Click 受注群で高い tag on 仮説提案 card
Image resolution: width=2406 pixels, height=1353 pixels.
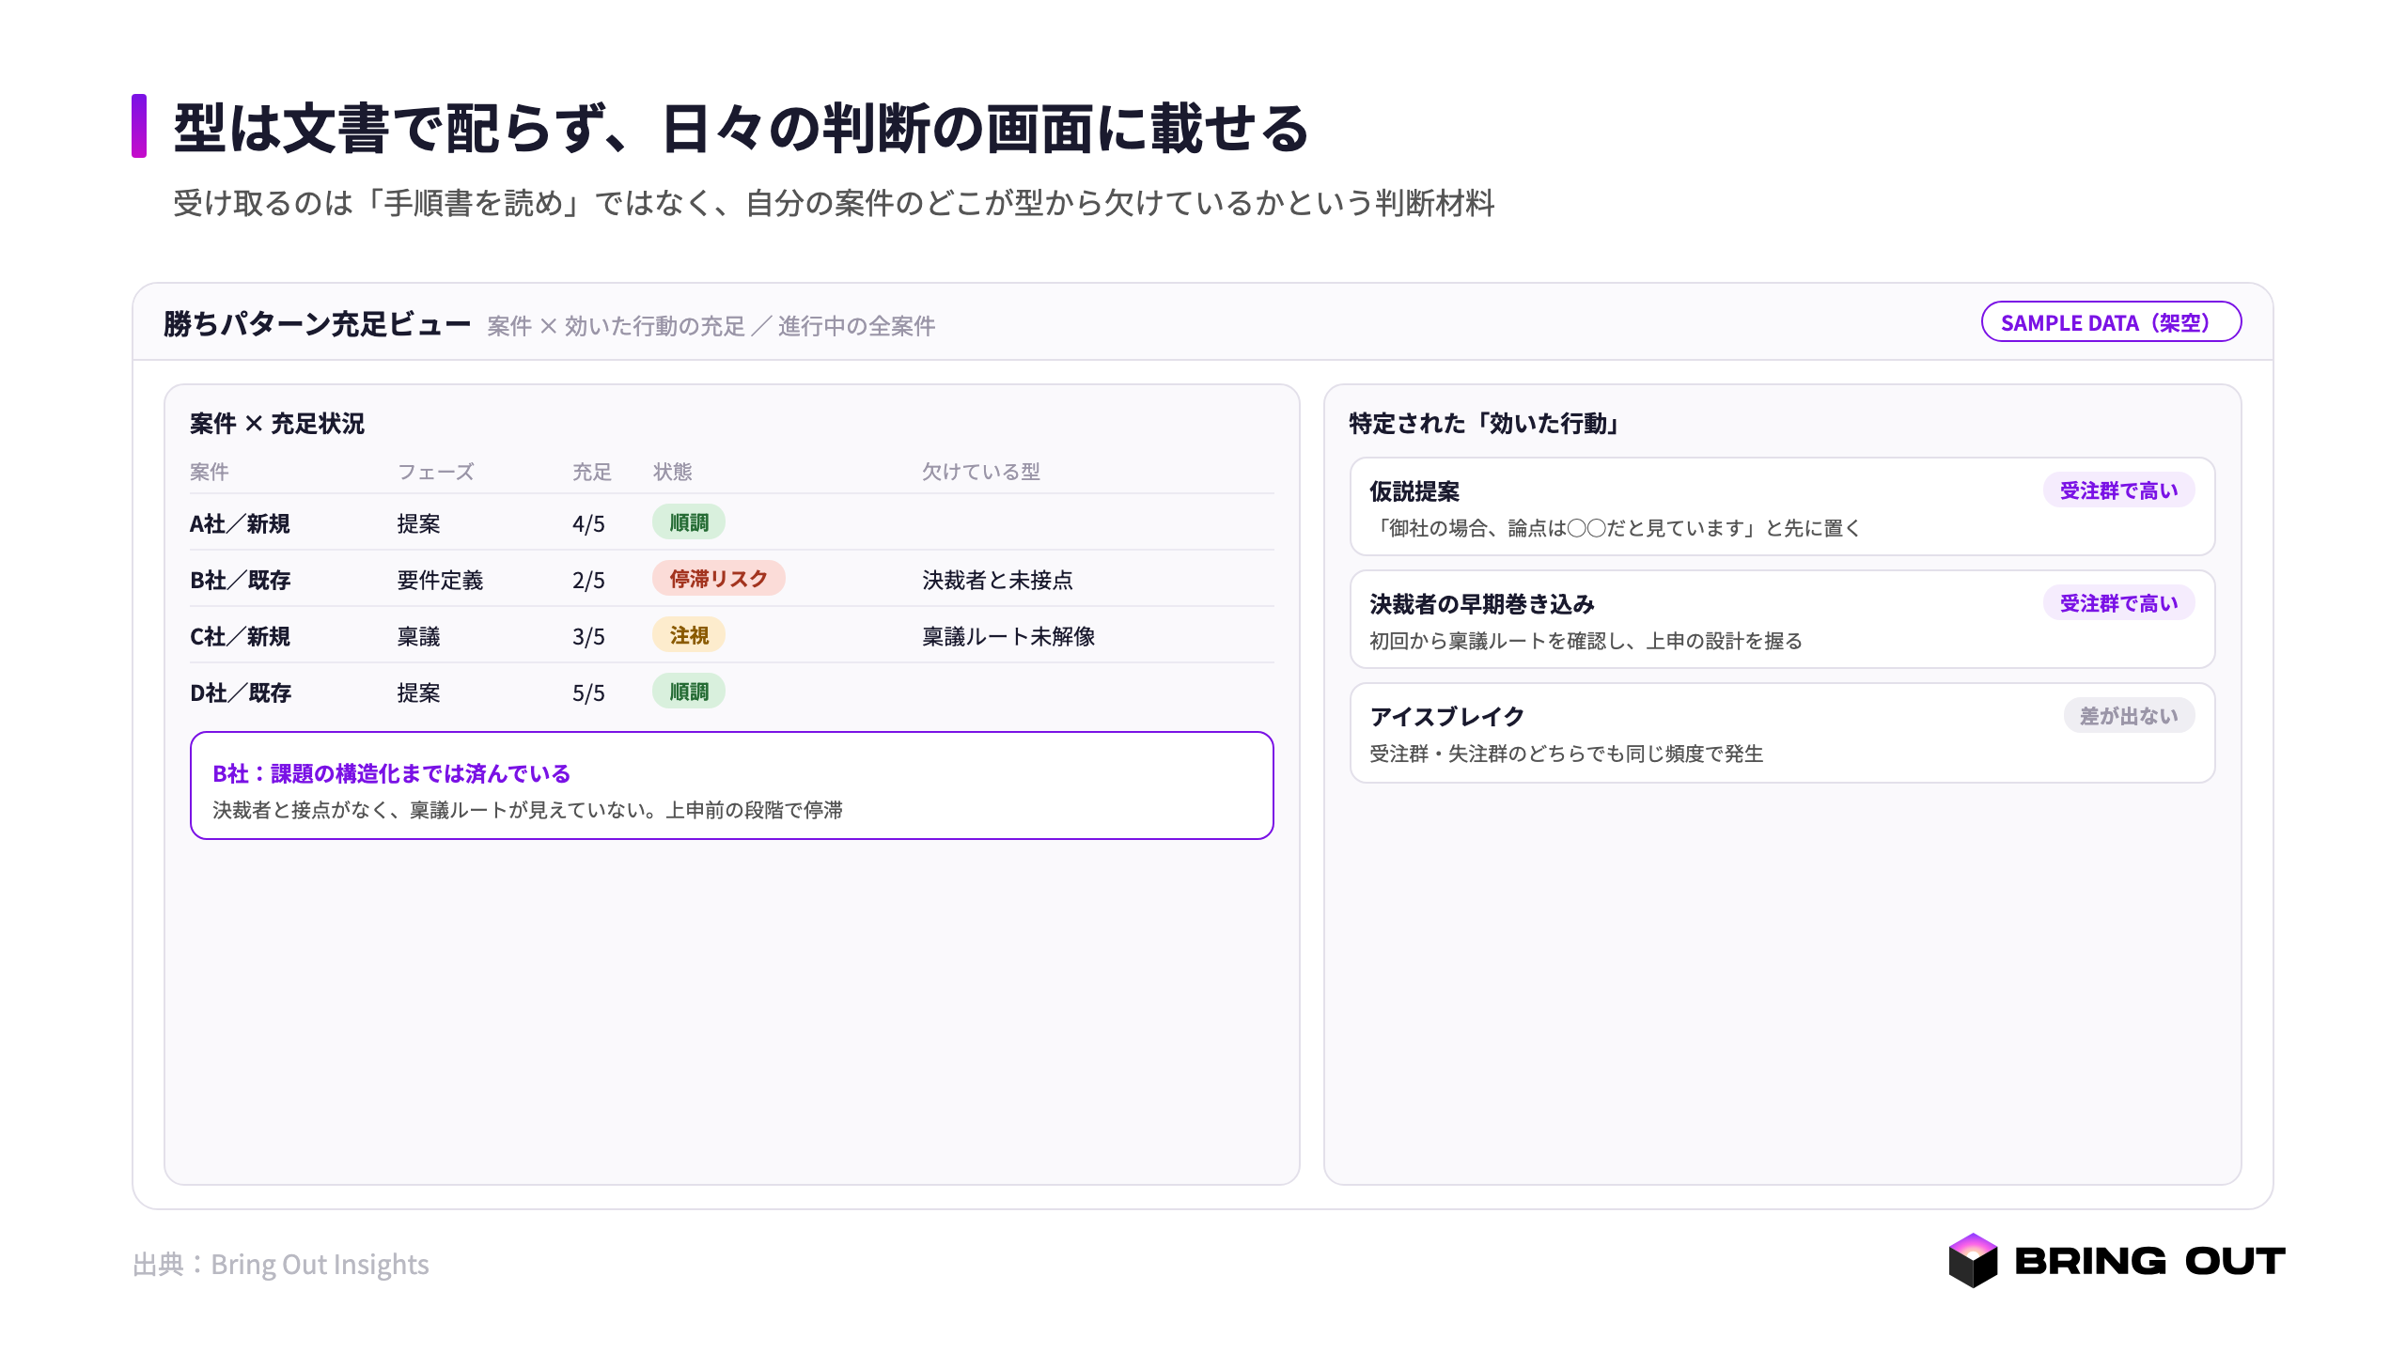point(2118,490)
